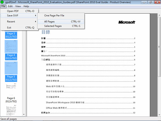Open the Edit menu
The height and width of the screenshot is (121, 161).
(10, 6)
